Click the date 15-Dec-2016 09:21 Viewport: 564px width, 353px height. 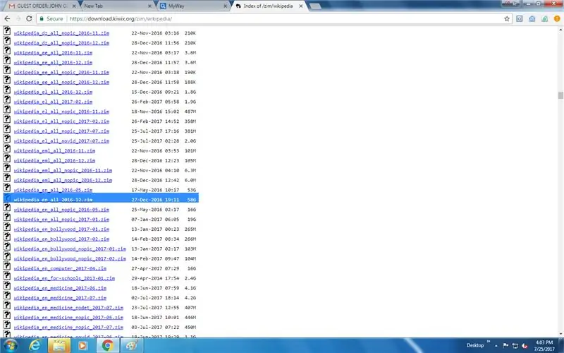(x=155, y=92)
